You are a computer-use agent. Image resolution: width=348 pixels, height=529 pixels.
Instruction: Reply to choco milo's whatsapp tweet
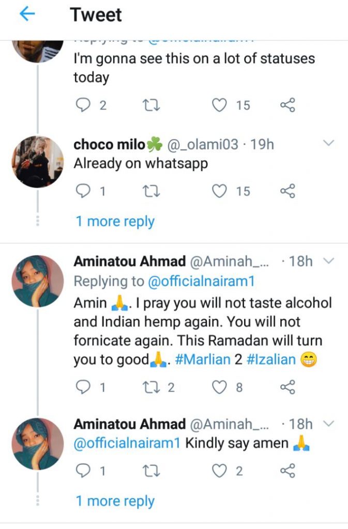click(x=83, y=191)
